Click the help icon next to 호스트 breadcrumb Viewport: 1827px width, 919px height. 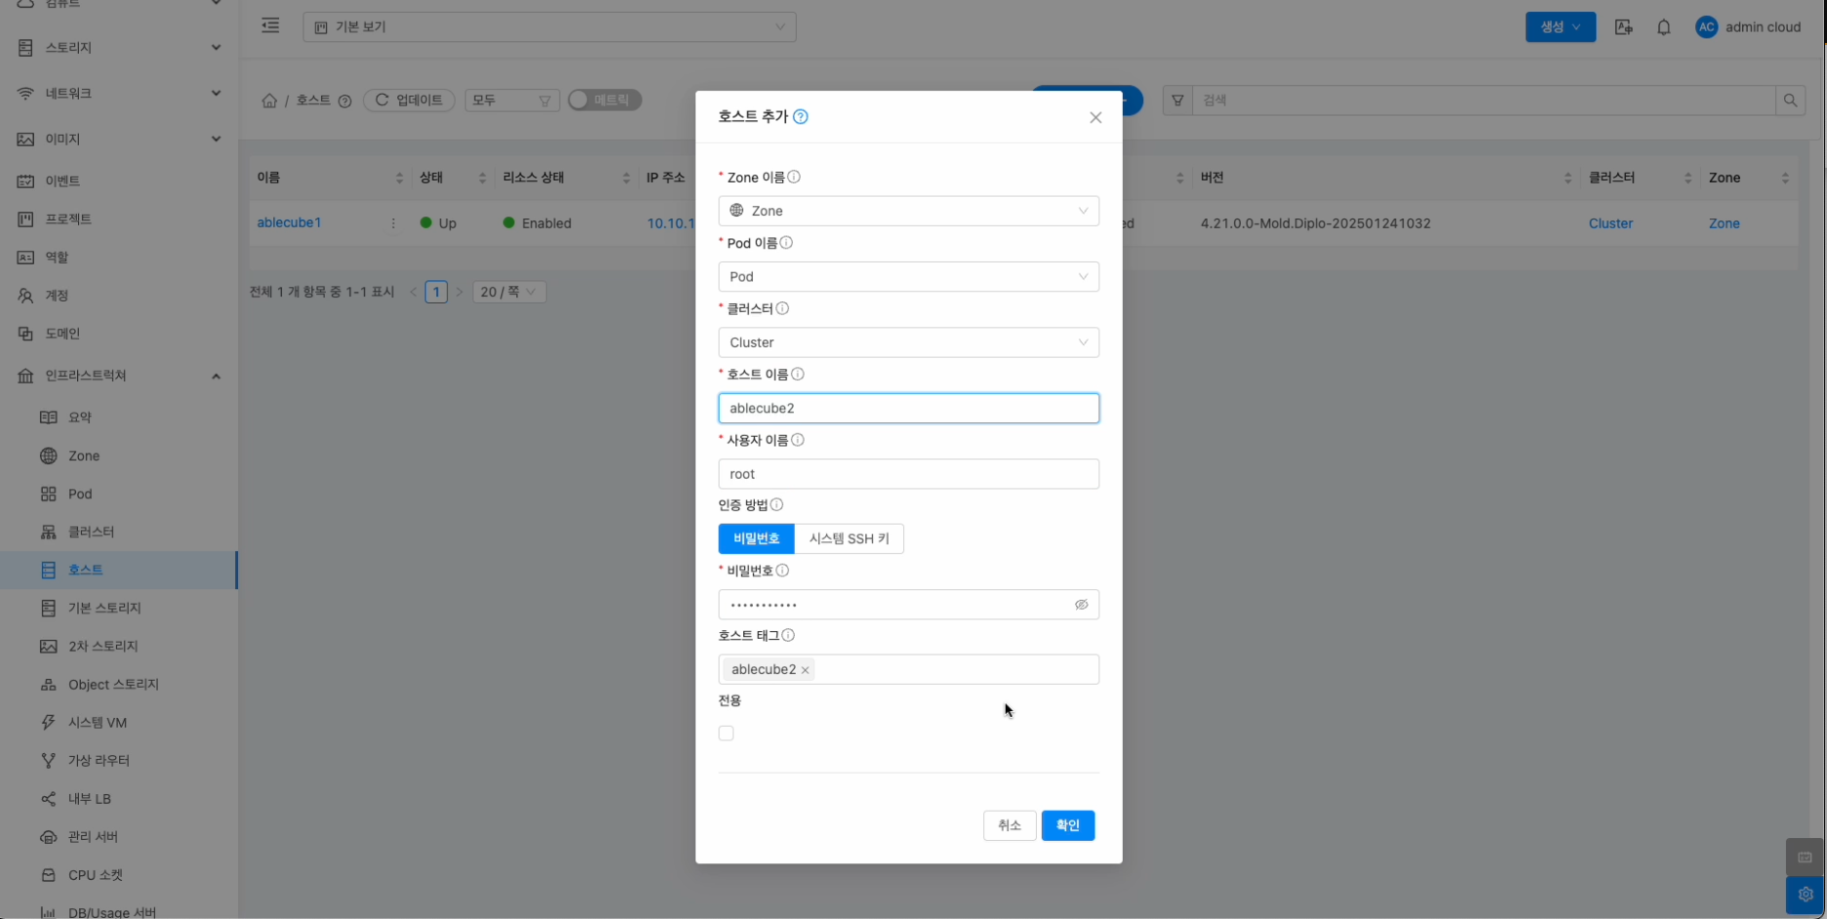point(344,101)
